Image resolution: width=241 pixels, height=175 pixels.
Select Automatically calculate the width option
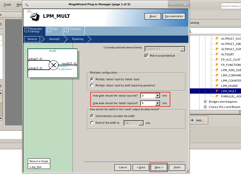tap(92, 116)
